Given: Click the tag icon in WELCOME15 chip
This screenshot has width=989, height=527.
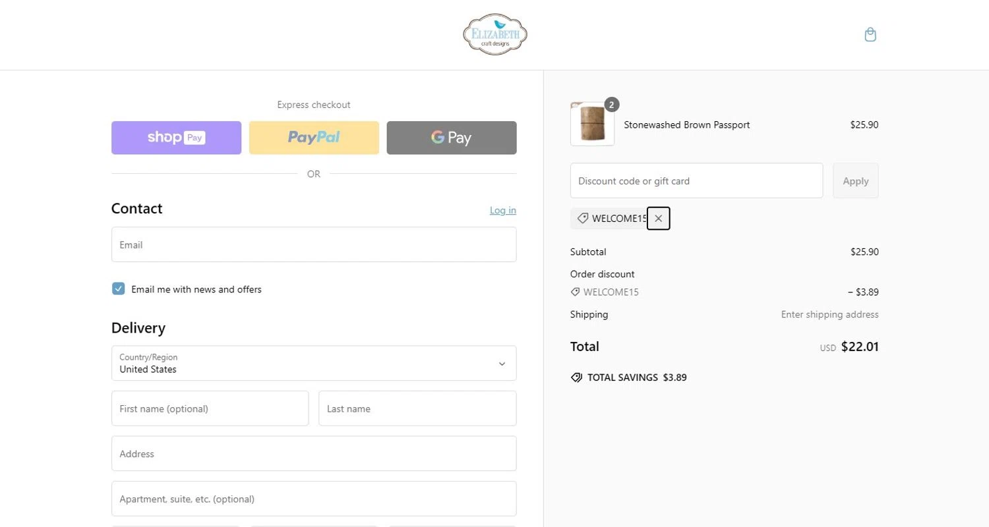Looking at the screenshot, I should point(582,219).
